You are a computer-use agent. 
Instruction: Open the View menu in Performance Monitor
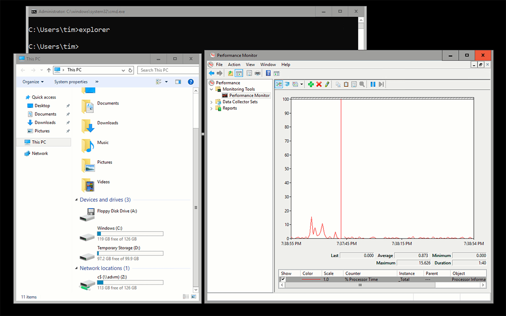click(x=250, y=64)
